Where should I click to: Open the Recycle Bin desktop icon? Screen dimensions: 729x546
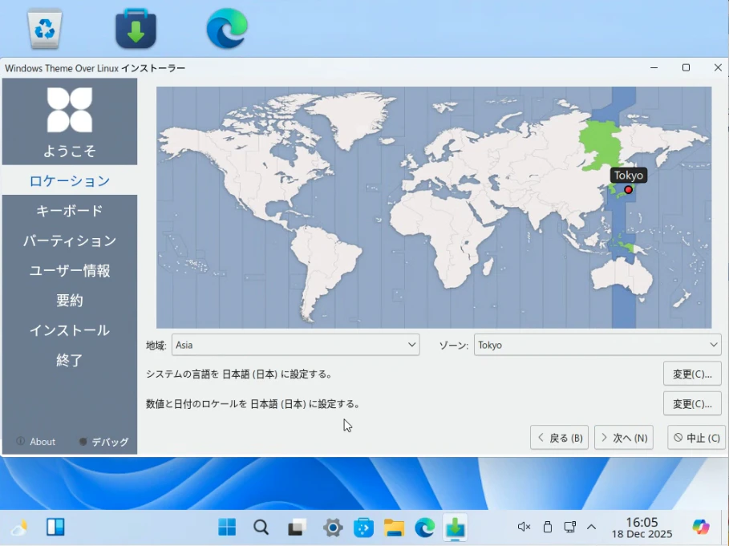(x=45, y=28)
